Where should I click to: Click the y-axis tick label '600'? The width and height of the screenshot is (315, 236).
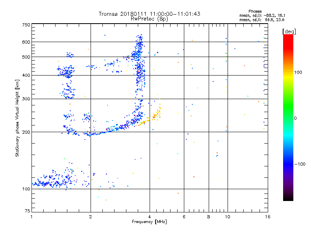coord(26,42)
